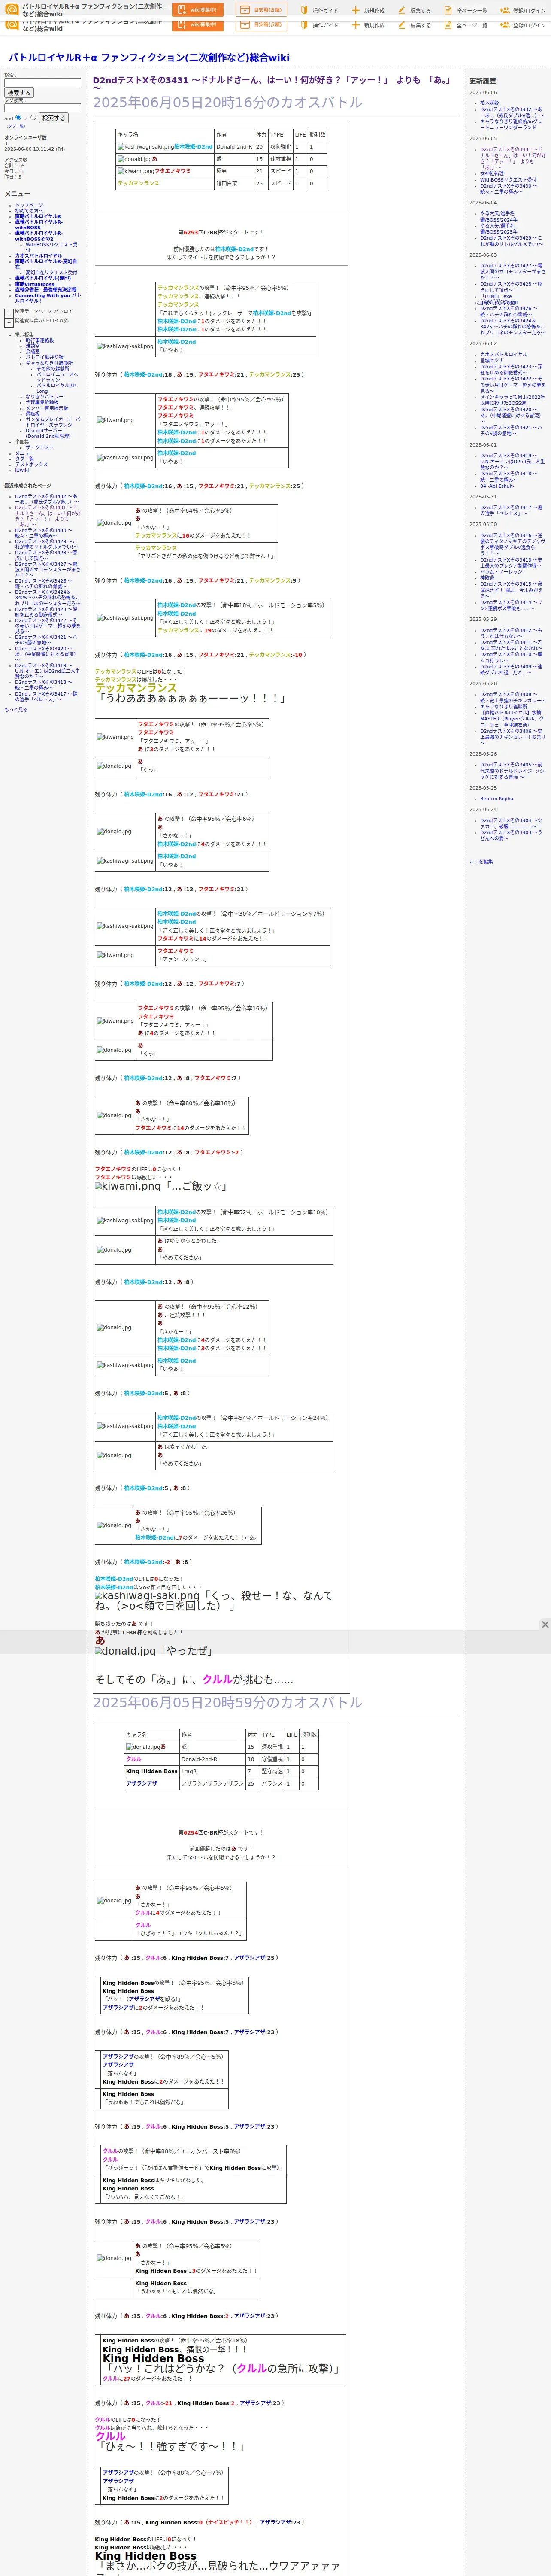551x2576 pixels.
Task: Open タグ一覧 in the menu
Action: (x=24, y=459)
